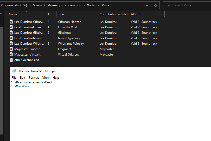Open the Notepad View menu
The image size is (211, 141).
(x=46, y=78)
